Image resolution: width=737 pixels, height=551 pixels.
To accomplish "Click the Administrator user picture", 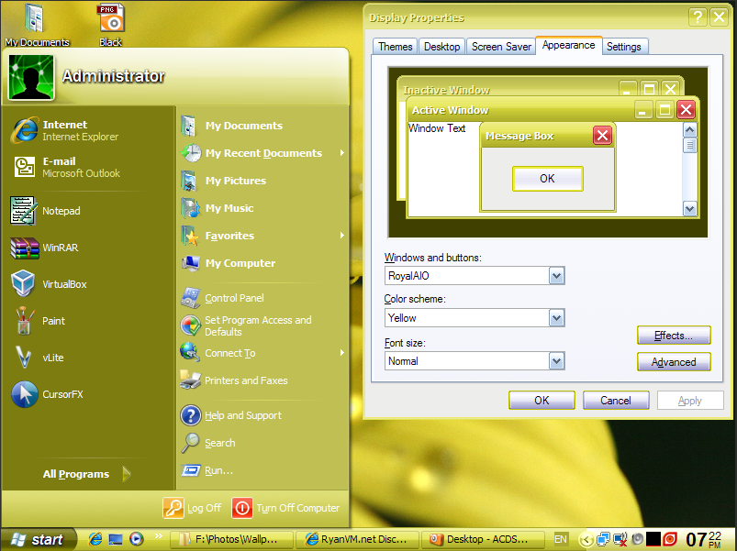I will tap(31, 77).
